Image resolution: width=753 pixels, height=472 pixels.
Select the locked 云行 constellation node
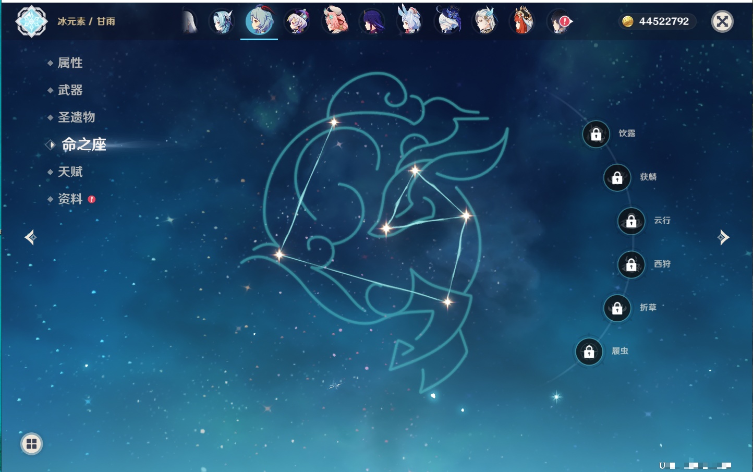click(631, 221)
